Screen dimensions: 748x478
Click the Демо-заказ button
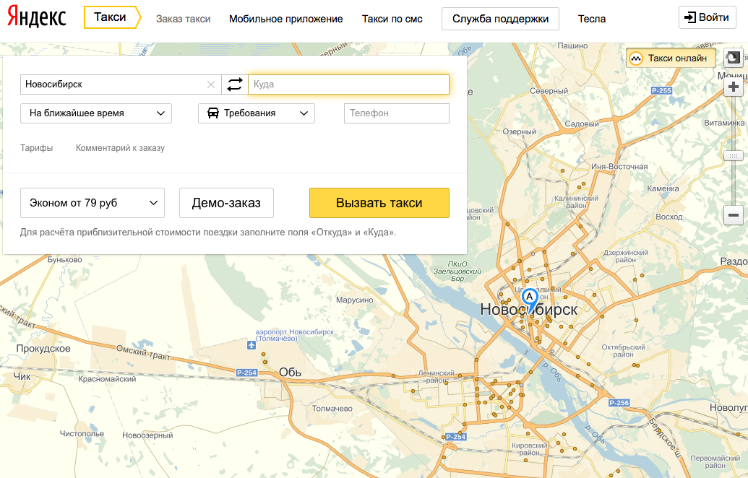click(x=226, y=203)
